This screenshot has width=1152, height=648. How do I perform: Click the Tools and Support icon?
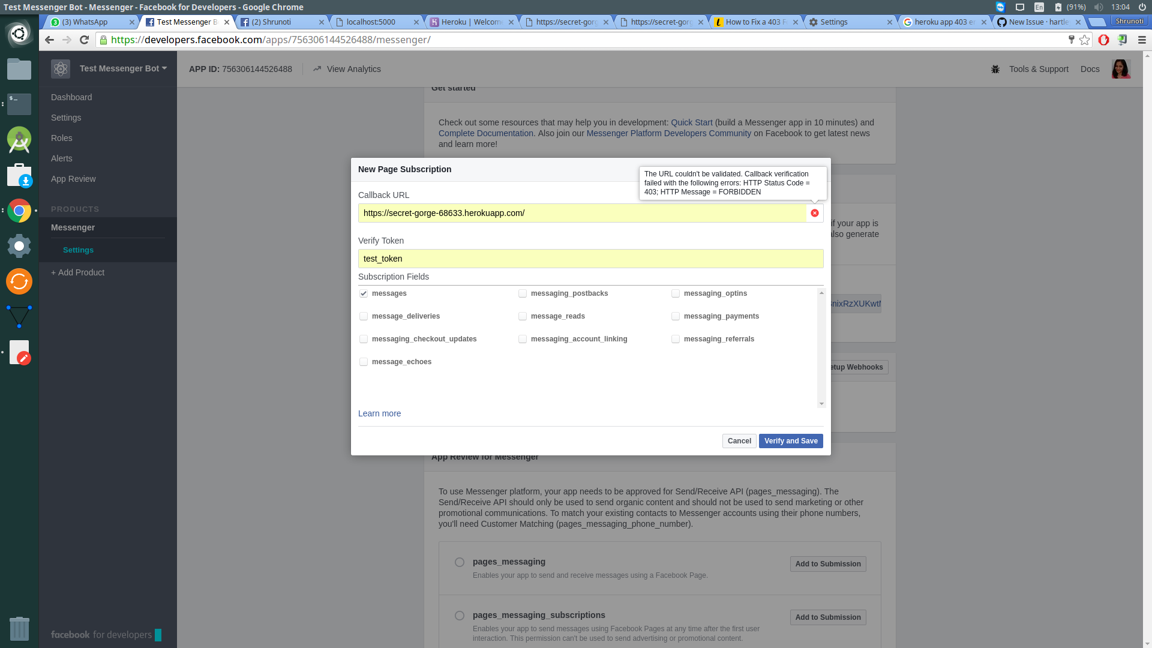[995, 69]
